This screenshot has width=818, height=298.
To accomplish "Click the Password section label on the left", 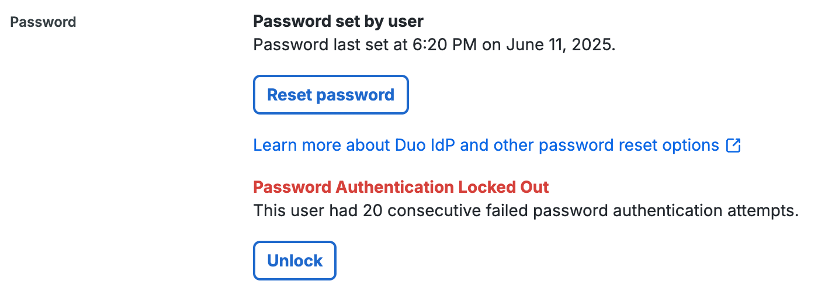I will (x=43, y=22).
